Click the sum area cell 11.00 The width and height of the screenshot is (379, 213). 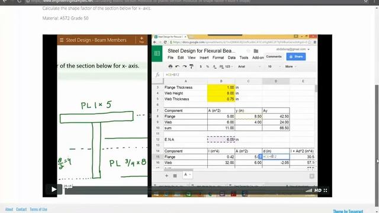221,128
